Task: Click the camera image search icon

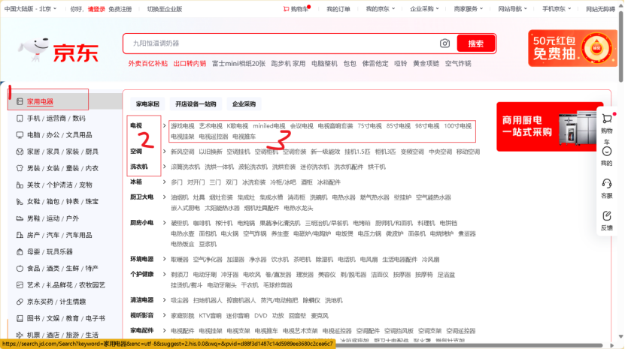Action: (x=444, y=44)
